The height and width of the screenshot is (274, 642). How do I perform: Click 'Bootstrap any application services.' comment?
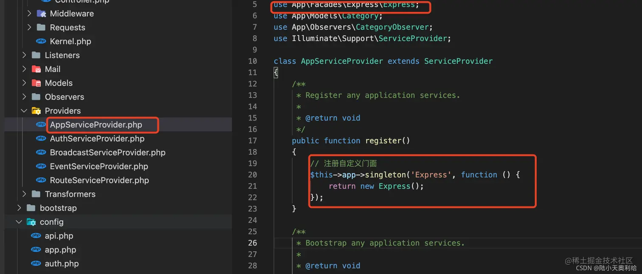point(385,243)
